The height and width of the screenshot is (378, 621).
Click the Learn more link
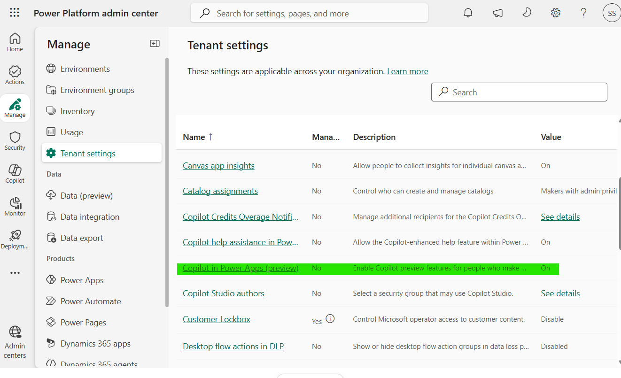(408, 71)
